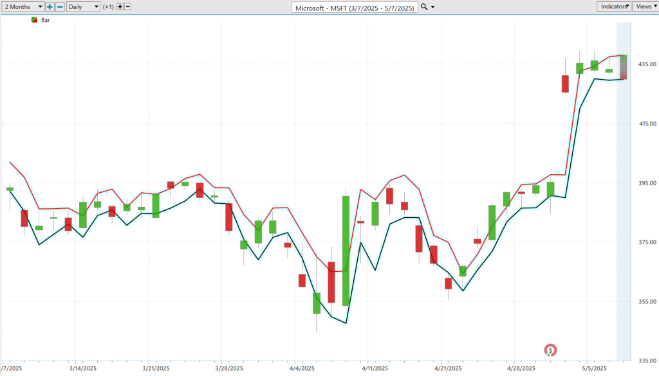Click the 5/5/2025 date axis label
This screenshot has height=376, width=659.
pyautogui.click(x=594, y=368)
